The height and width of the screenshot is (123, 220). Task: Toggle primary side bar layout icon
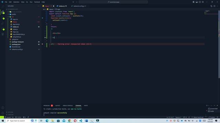194,2
